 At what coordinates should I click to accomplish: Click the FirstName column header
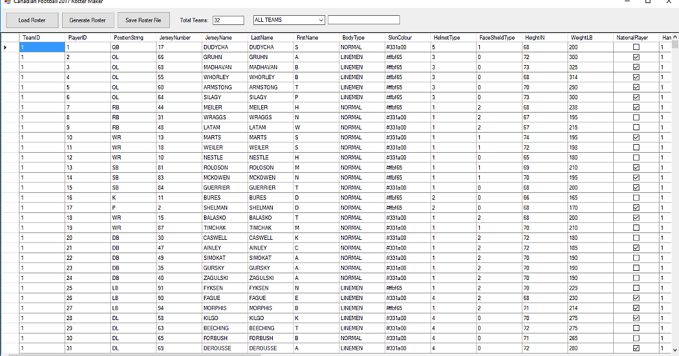(316, 38)
